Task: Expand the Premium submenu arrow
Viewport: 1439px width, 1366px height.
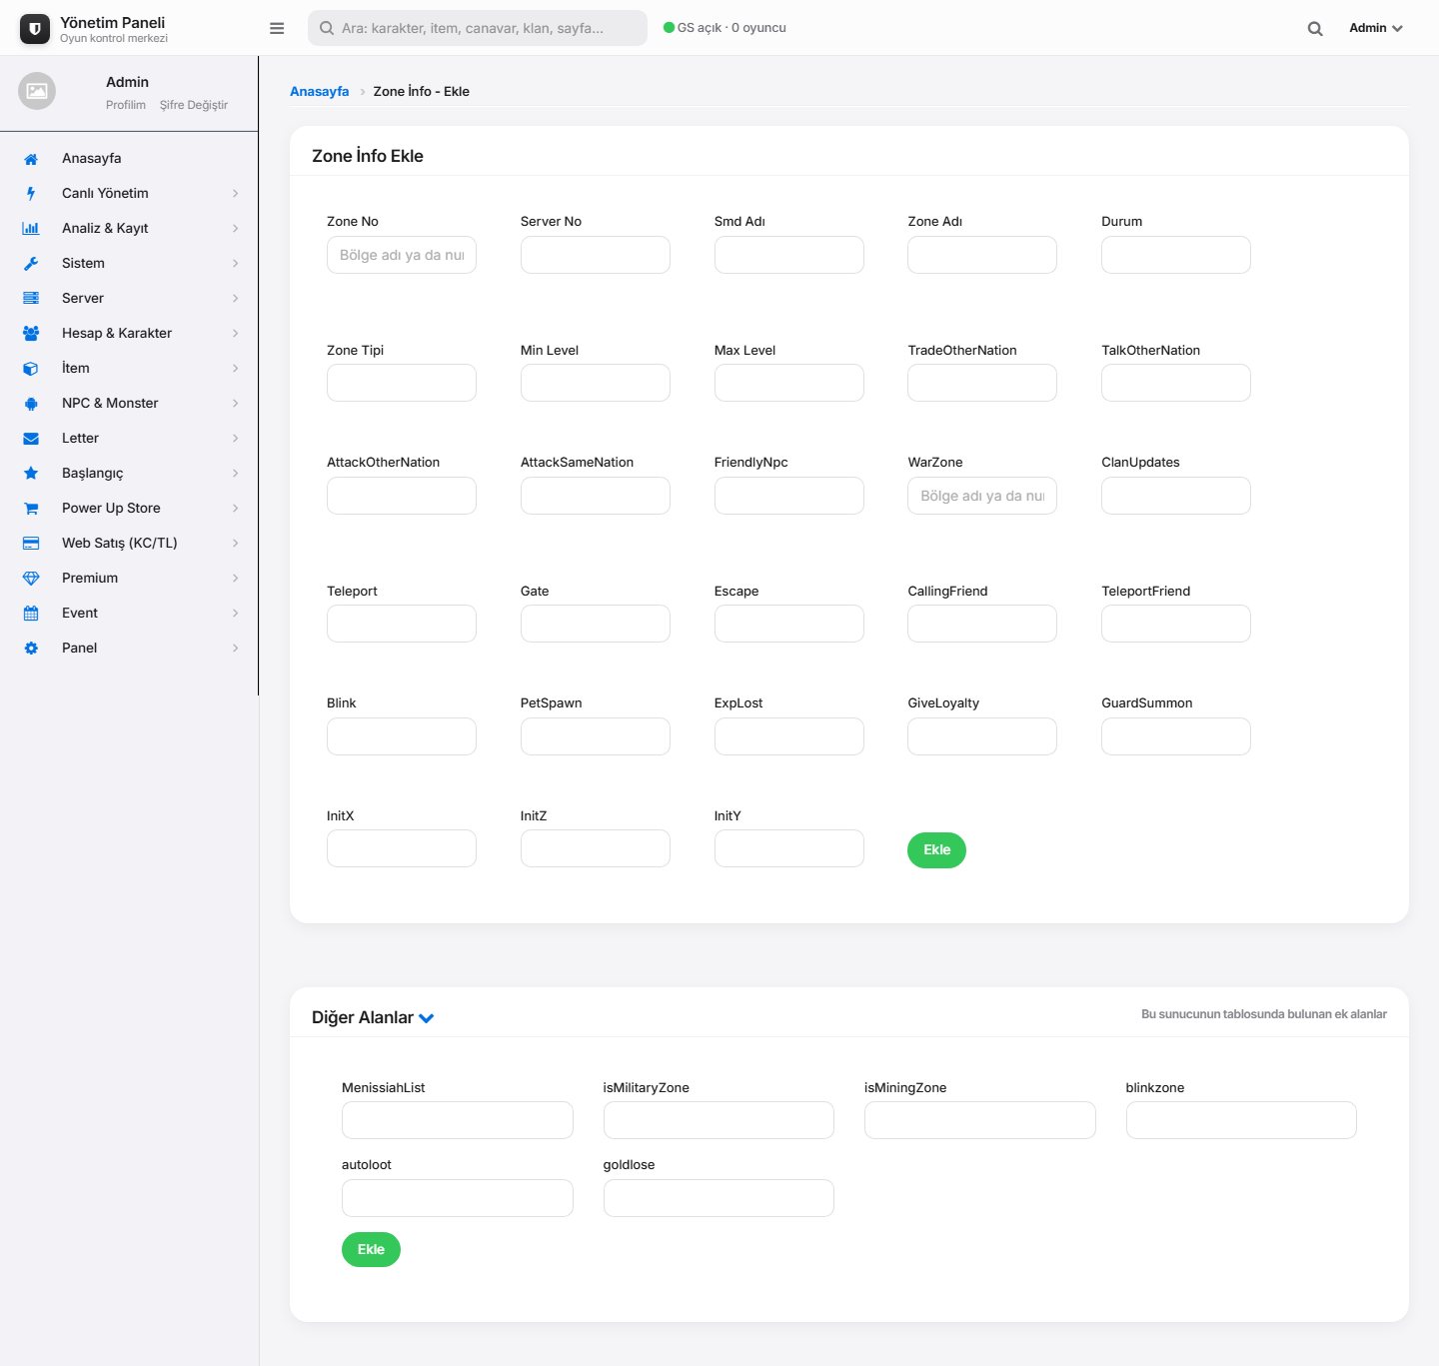Action: coord(236,579)
